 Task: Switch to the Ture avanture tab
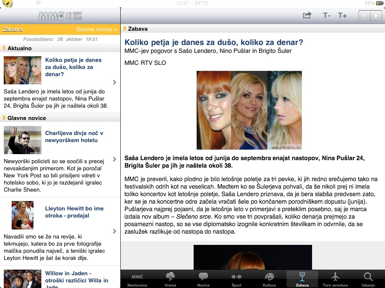pyautogui.click(x=335, y=279)
